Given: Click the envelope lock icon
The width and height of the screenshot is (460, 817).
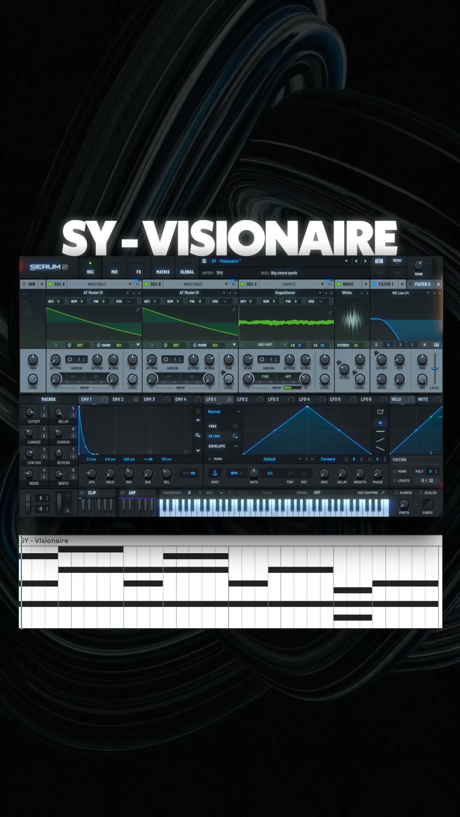Looking at the screenshot, I should click(198, 411).
